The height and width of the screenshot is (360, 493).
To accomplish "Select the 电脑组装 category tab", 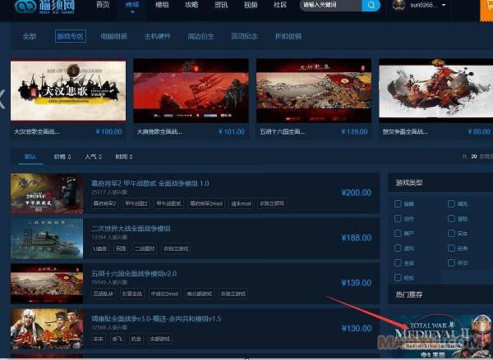I will pos(113,37).
